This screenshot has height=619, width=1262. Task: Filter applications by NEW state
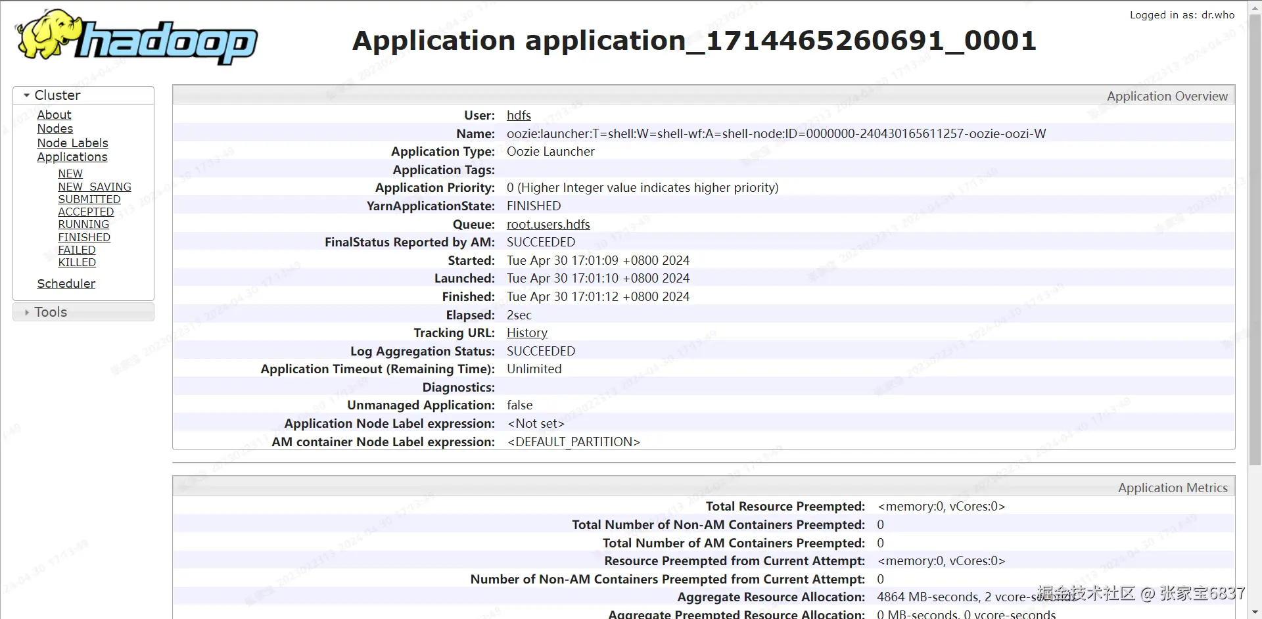tap(70, 173)
